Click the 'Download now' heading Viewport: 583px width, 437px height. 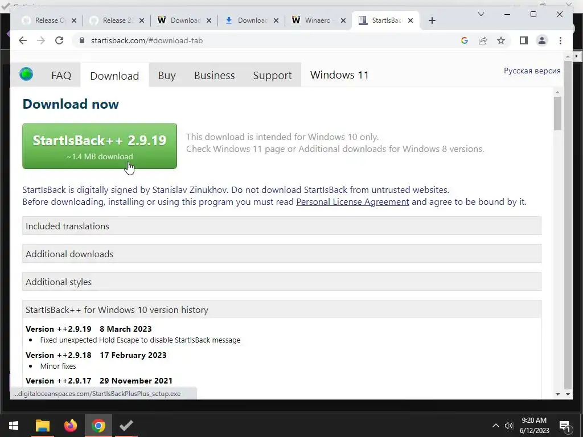coord(71,104)
